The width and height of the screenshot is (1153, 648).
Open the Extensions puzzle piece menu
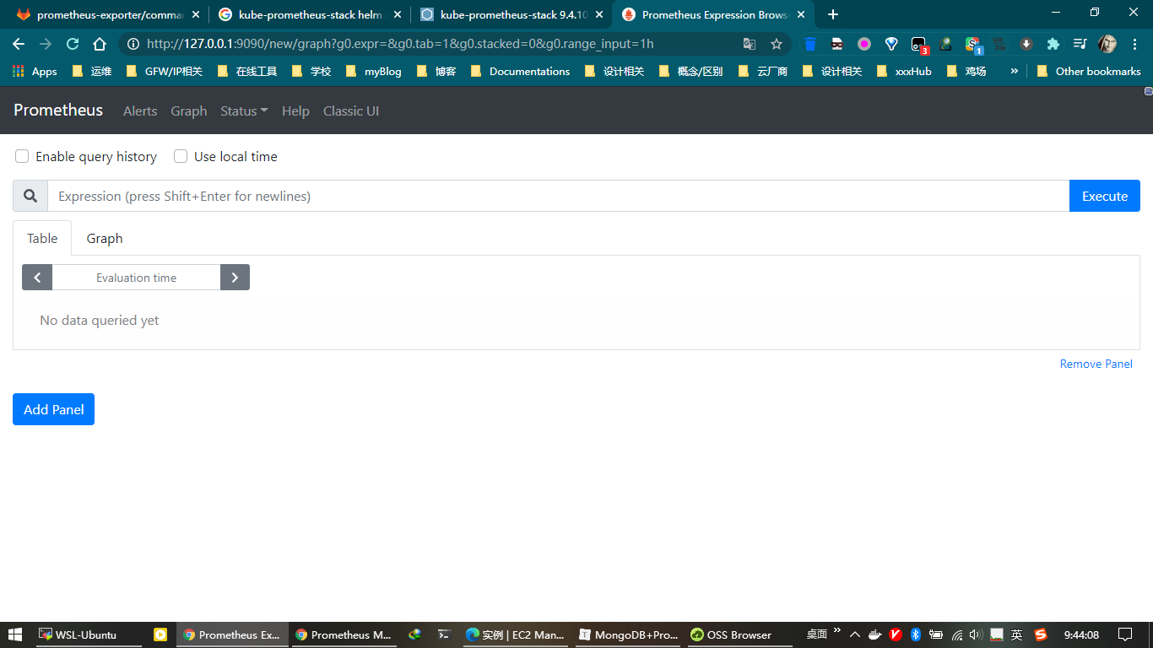(1053, 44)
